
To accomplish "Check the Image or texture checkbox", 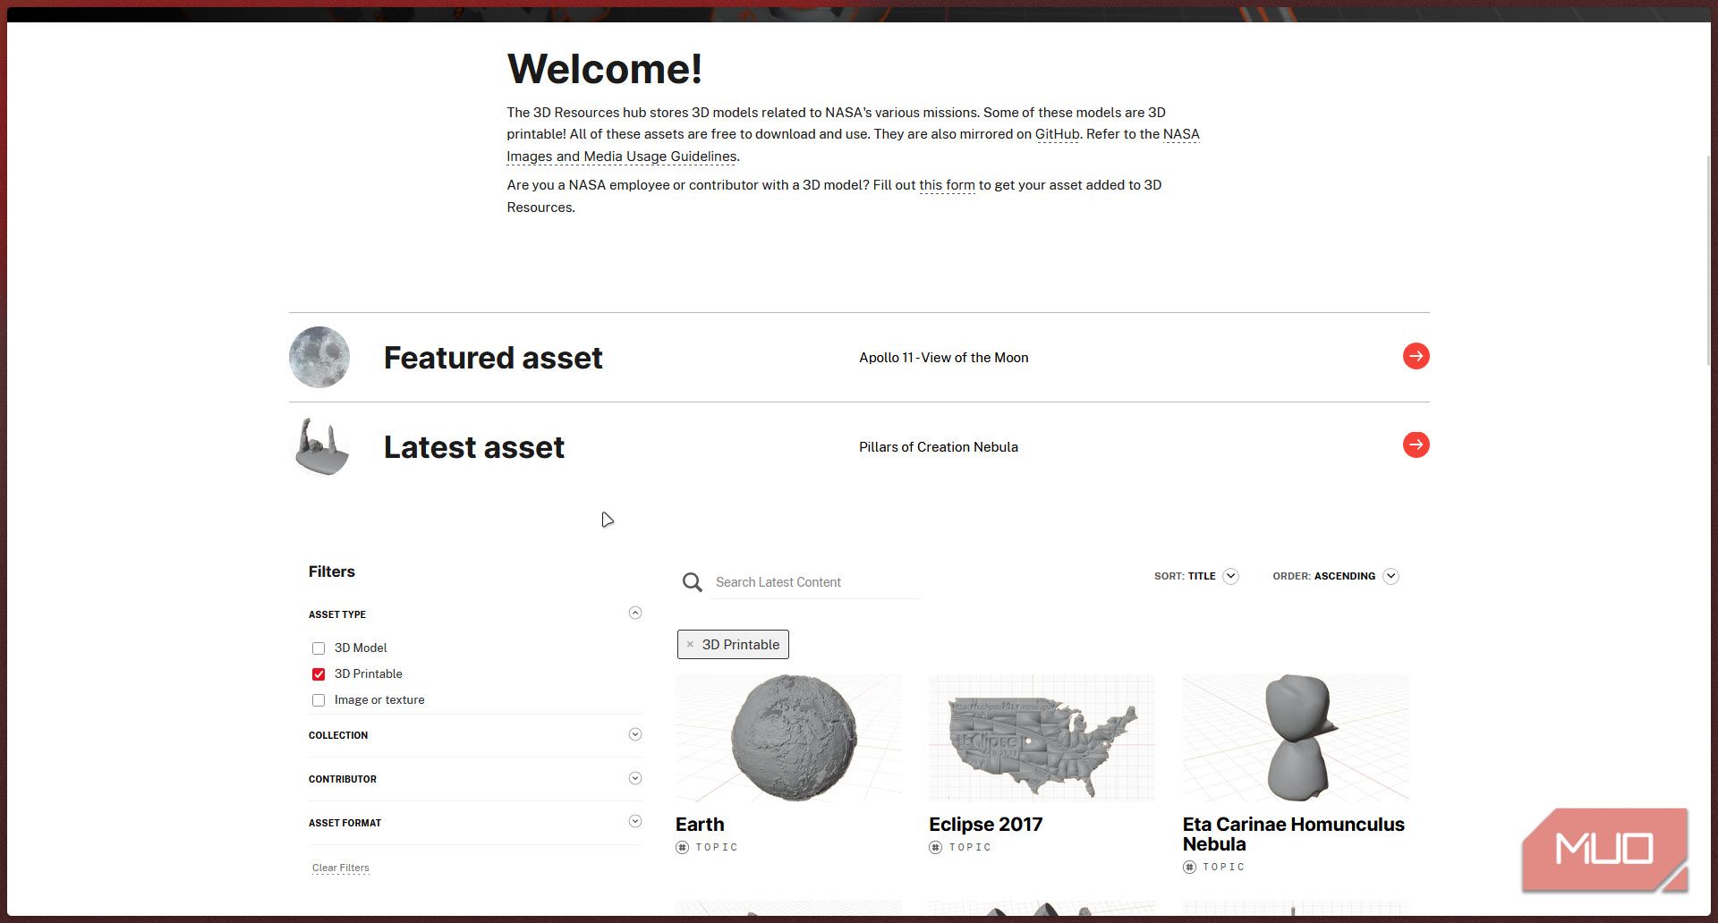I will (x=319, y=700).
